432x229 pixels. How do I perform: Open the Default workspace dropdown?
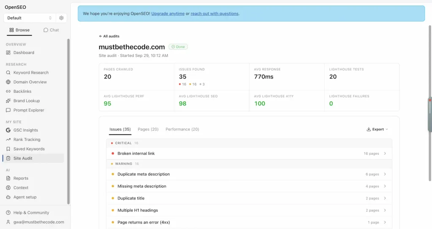(x=30, y=18)
